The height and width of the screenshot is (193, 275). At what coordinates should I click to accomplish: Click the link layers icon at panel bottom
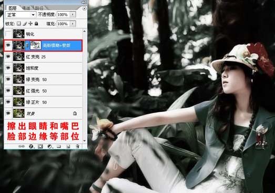coord(22,146)
